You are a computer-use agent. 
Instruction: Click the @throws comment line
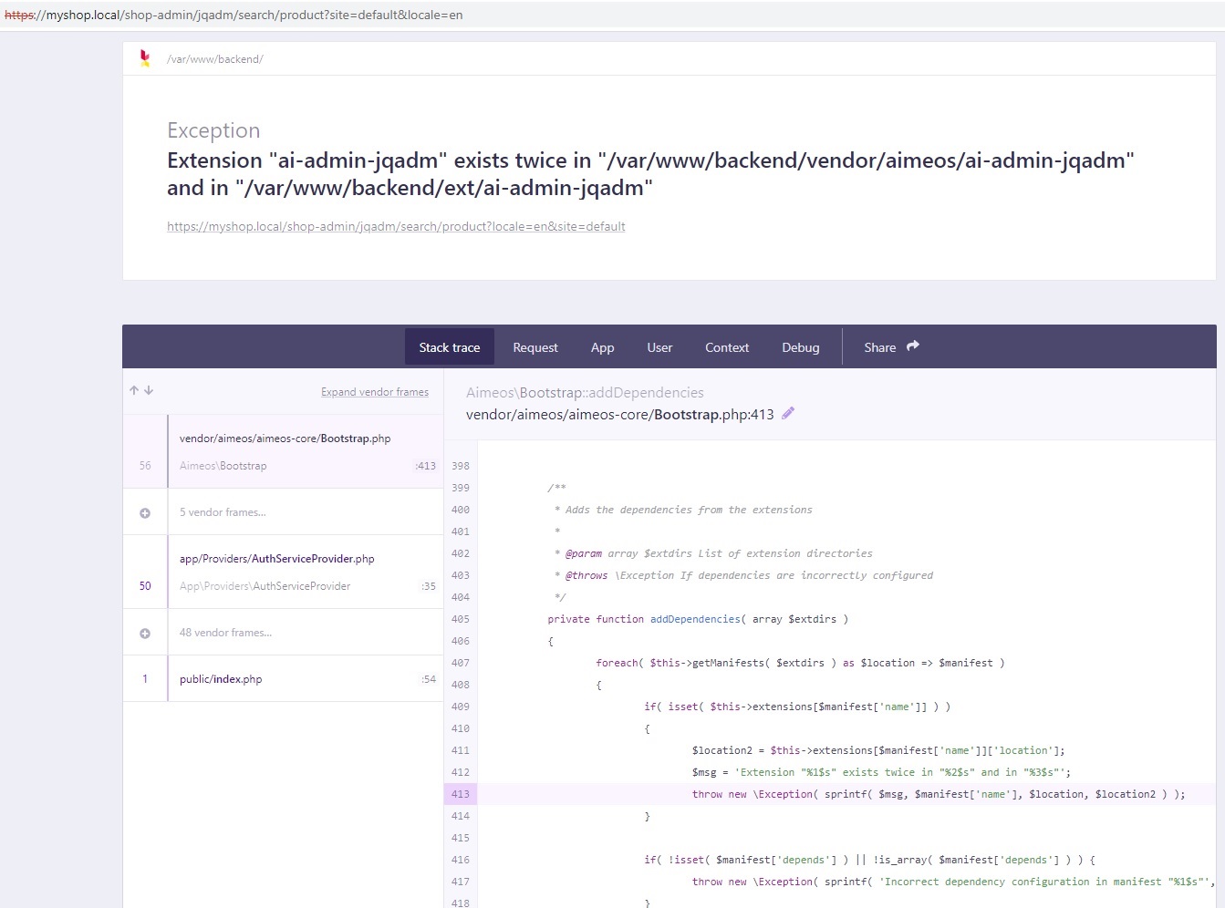pos(743,575)
